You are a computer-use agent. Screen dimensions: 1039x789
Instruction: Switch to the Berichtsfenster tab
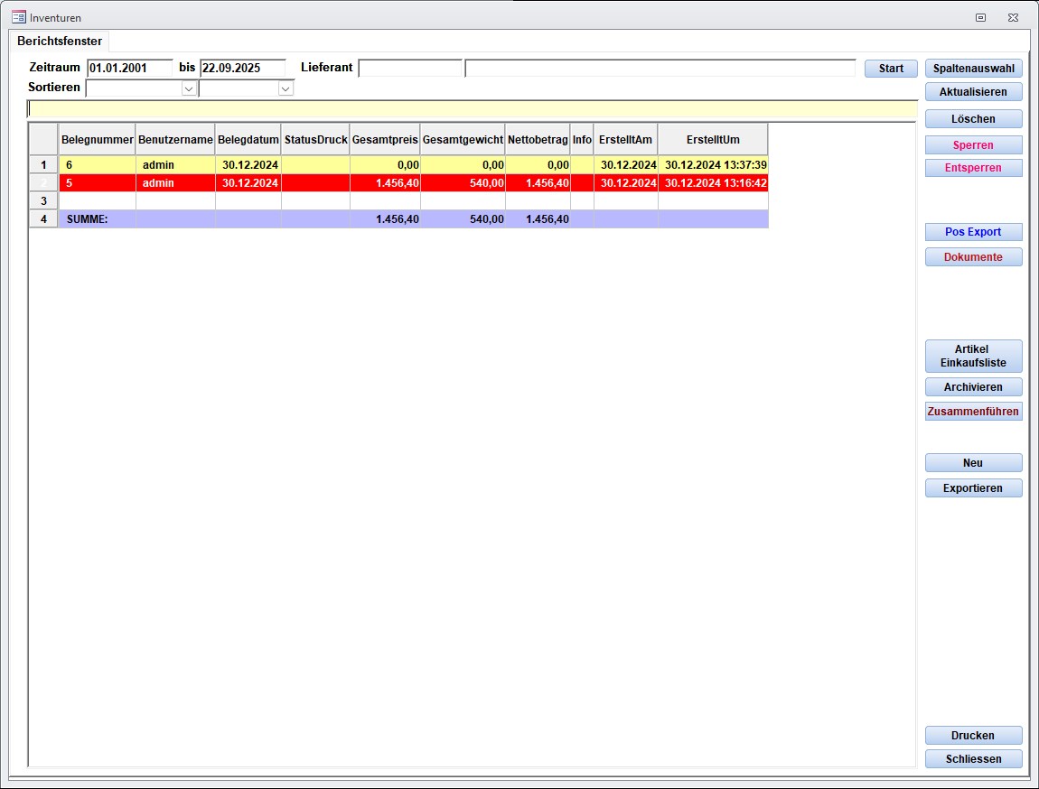pos(60,42)
